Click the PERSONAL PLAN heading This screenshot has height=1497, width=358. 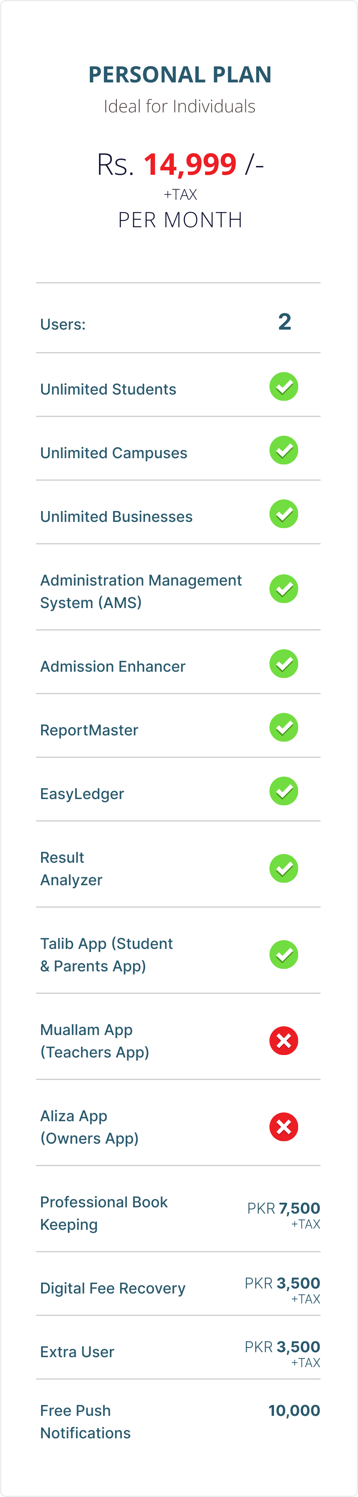180,74
